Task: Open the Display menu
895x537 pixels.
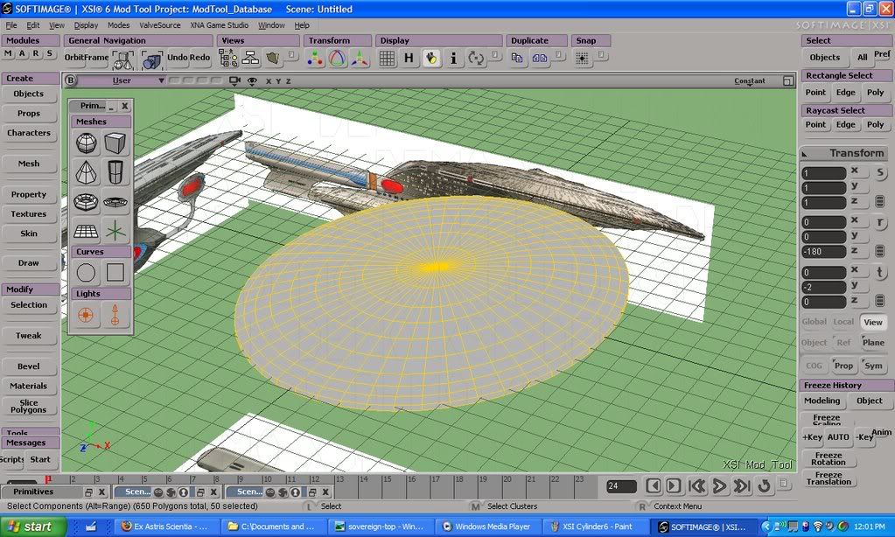Action: [87, 25]
